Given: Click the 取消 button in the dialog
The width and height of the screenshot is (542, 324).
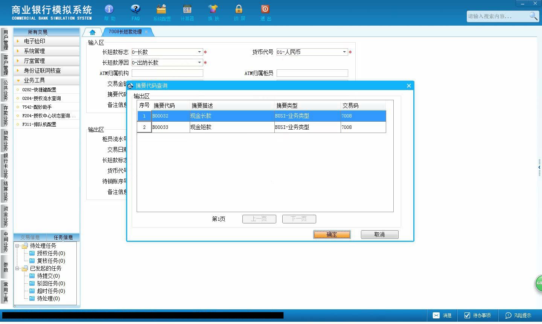Looking at the screenshot, I should pos(379,234).
